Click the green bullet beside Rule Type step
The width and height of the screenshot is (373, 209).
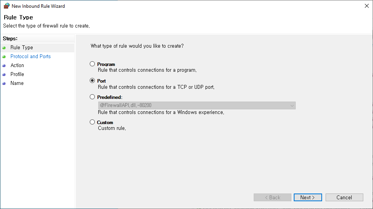[x=4, y=48]
